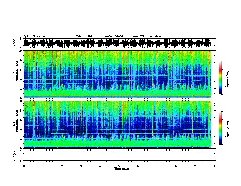Click the flat line in ch.3 panel
The width and height of the screenshot is (241, 186).
[x=117, y=156]
